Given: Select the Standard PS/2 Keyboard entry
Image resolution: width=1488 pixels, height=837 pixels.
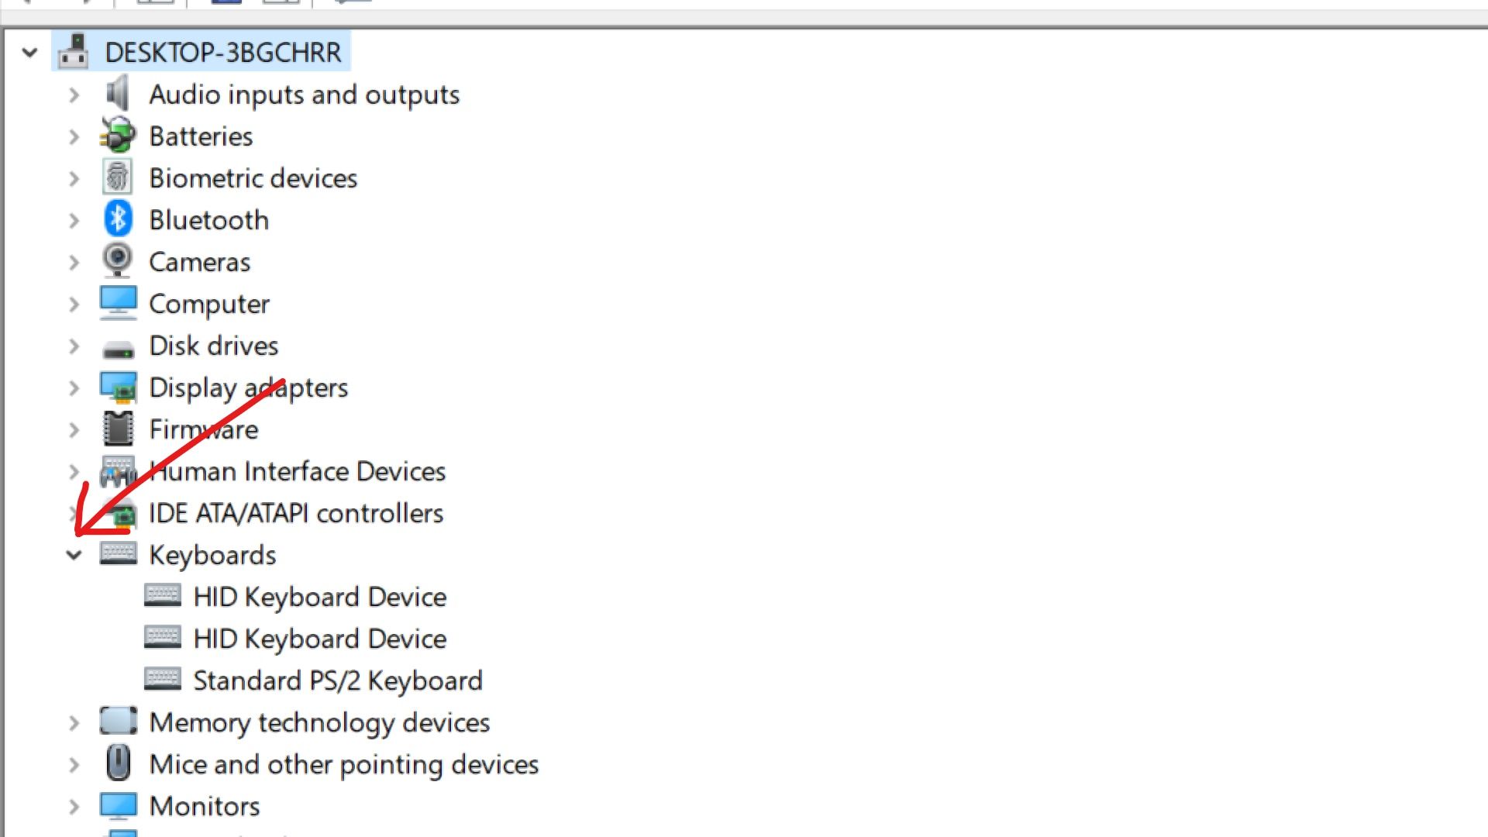Looking at the screenshot, I should pyautogui.click(x=338, y=680).
